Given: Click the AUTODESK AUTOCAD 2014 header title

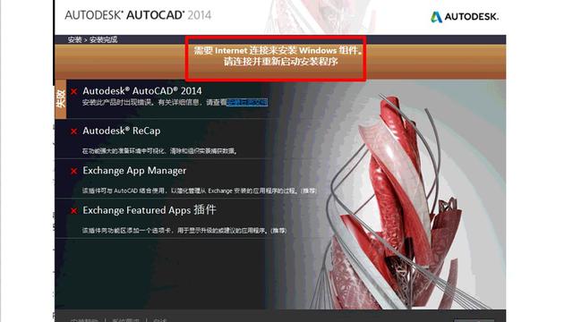Looking at the screenshot, I should click(x=138, y=15).
